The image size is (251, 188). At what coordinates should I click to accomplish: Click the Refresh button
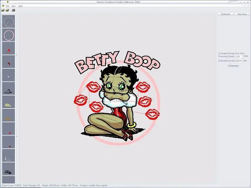point(225,14)
